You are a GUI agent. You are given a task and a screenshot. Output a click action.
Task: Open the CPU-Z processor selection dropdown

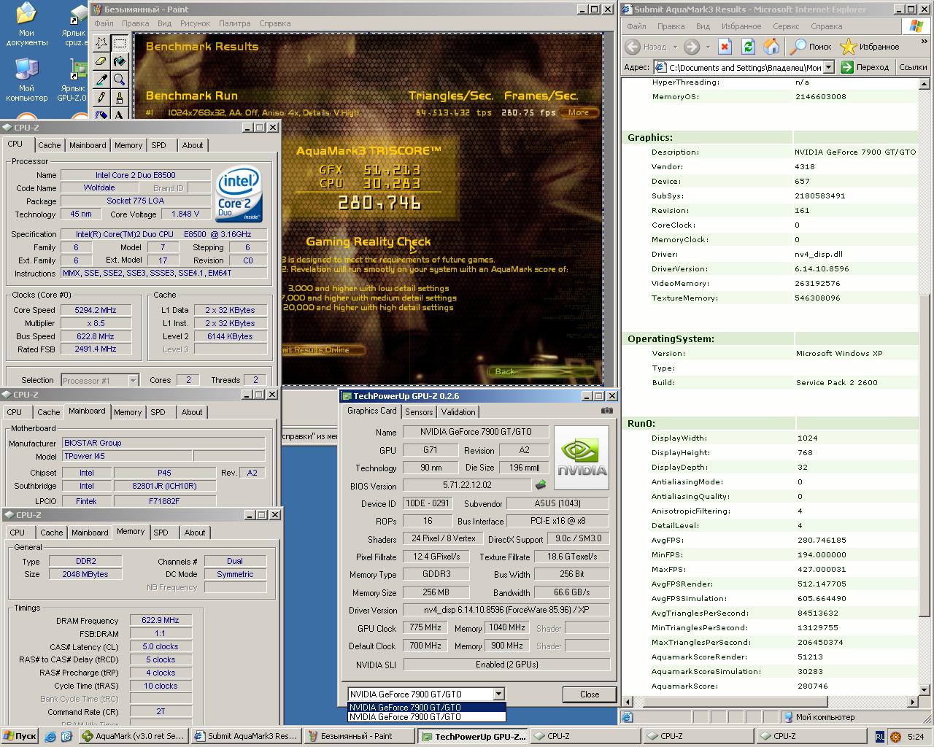pos(133,380)
